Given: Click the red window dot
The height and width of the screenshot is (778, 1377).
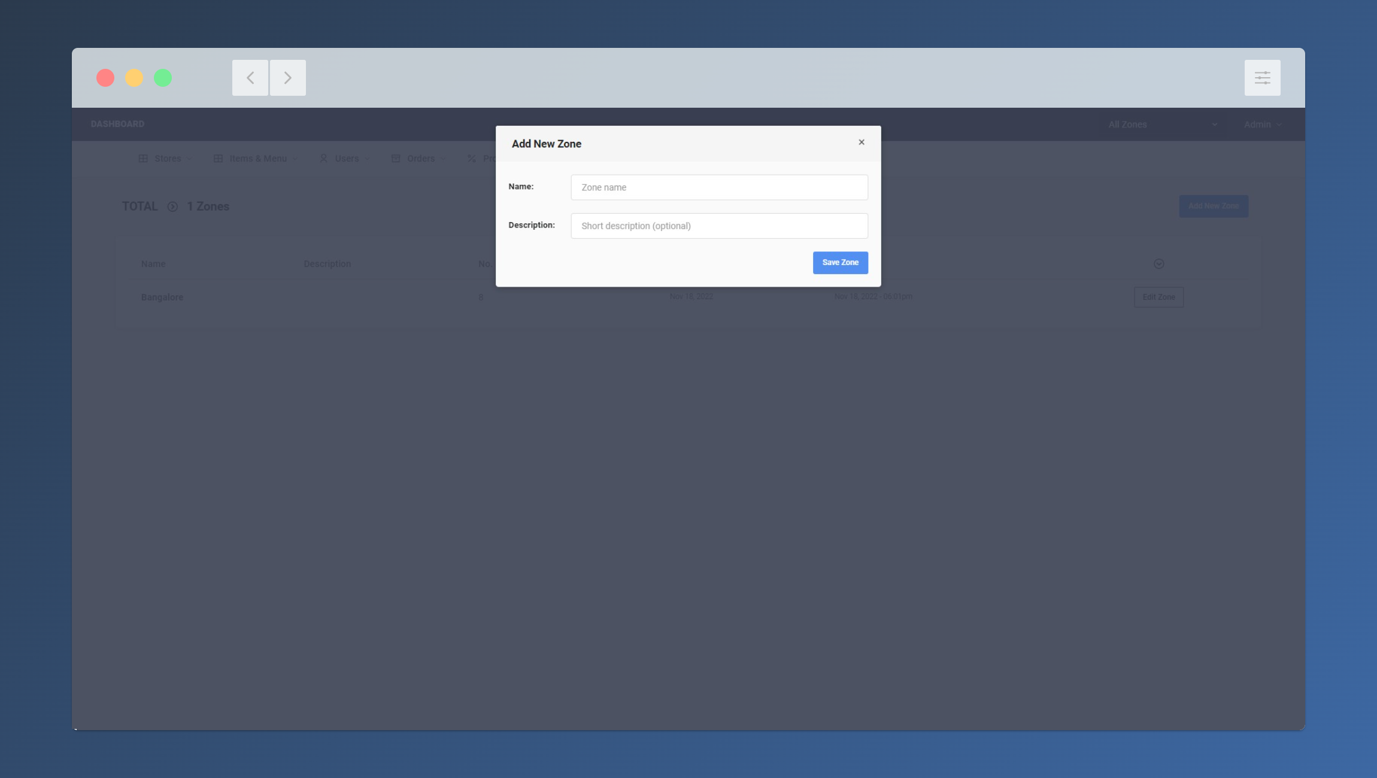Looking at the screenshot, I should point(105,78).
